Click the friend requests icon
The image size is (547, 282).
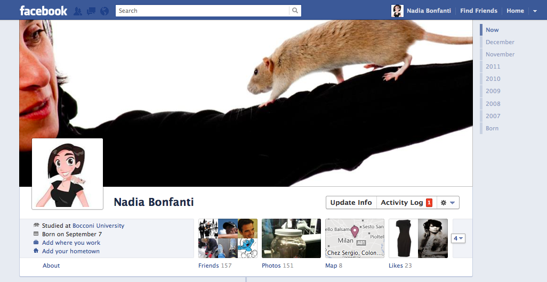click(x=78, y=11)
